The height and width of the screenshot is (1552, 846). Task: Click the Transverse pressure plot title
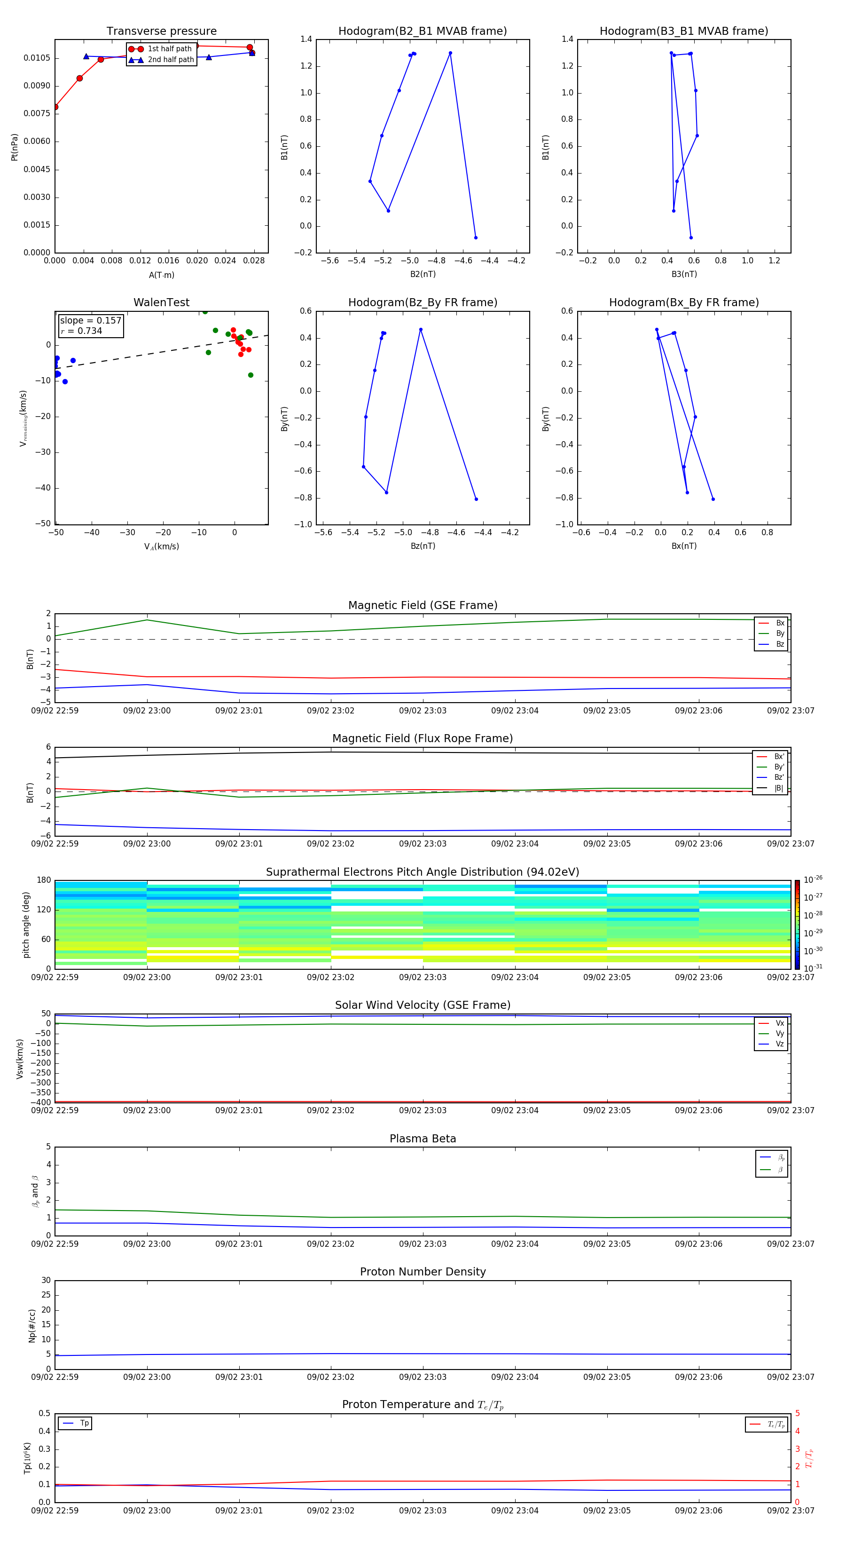161,32
